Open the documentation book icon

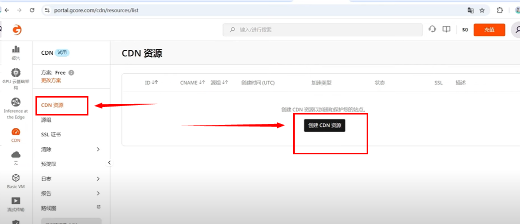(x=447, y=29)
